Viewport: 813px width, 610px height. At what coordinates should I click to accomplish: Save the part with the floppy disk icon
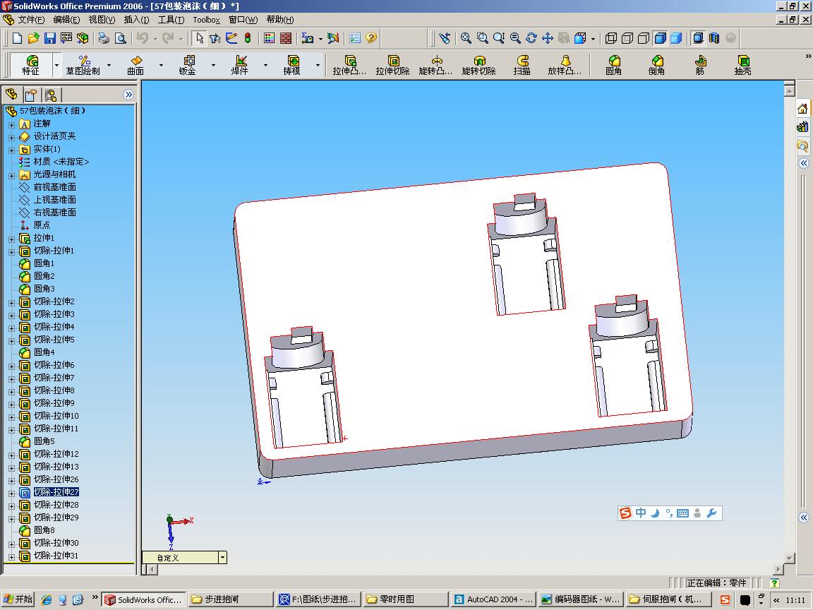click(x=50, y=38)
